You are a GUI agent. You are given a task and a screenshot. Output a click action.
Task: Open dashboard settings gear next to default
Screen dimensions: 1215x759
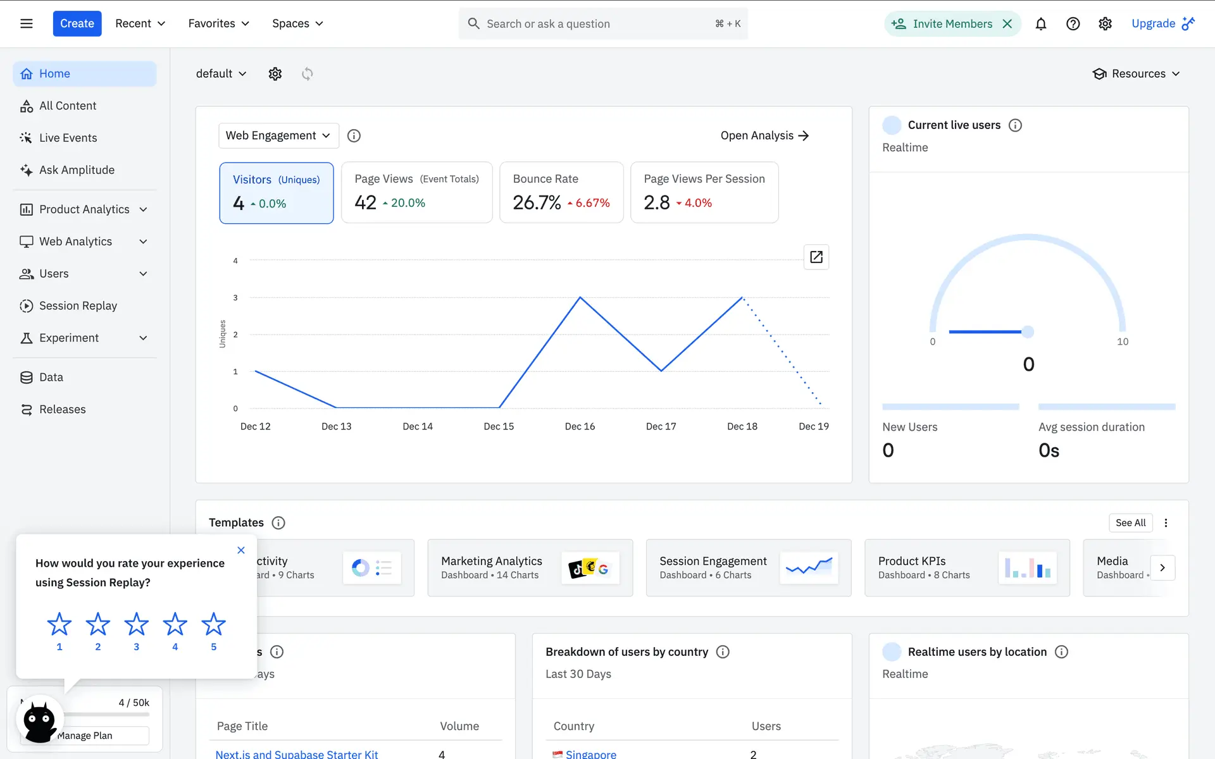275,74
